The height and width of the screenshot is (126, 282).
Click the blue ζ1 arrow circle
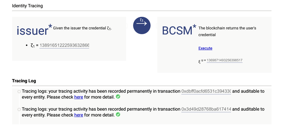142,25
